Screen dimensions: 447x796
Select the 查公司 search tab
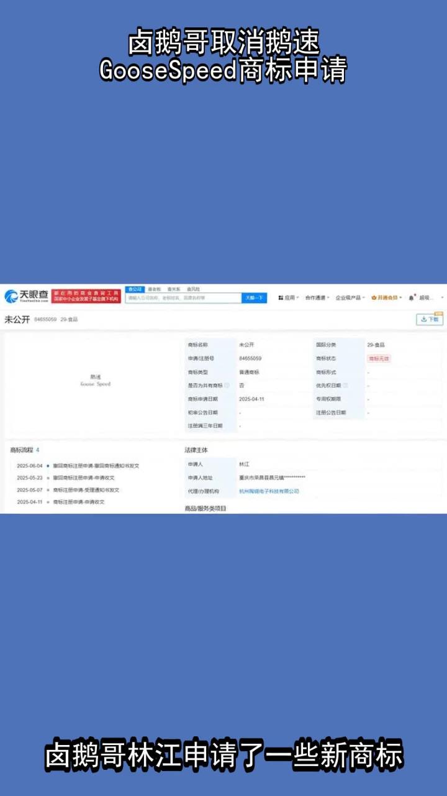pyautogui.click(x=134, y=289)
